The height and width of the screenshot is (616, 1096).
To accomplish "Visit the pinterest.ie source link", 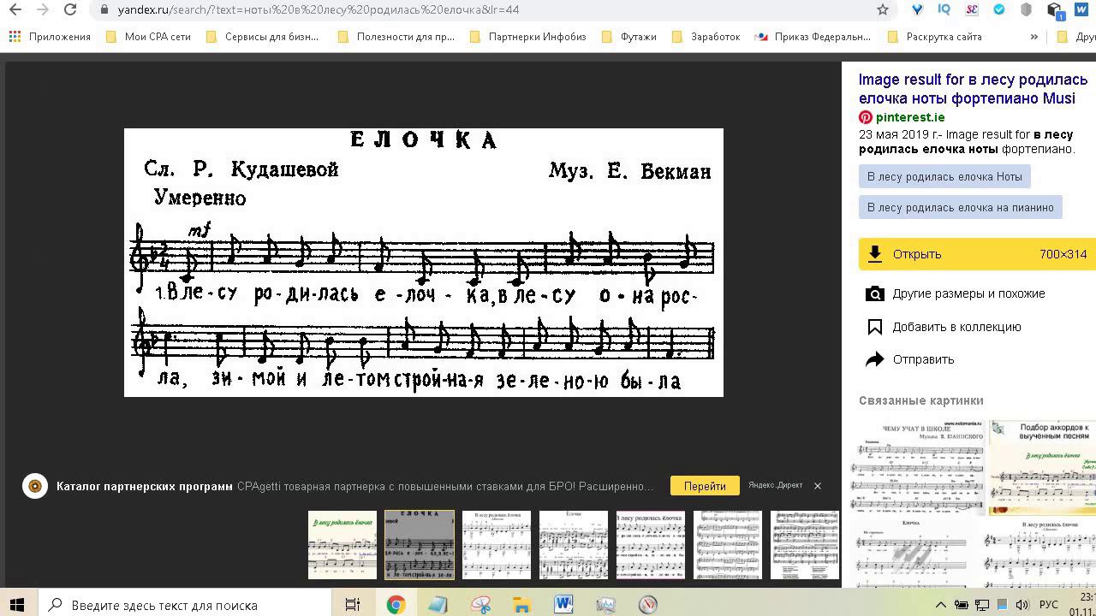I will 910,117.
